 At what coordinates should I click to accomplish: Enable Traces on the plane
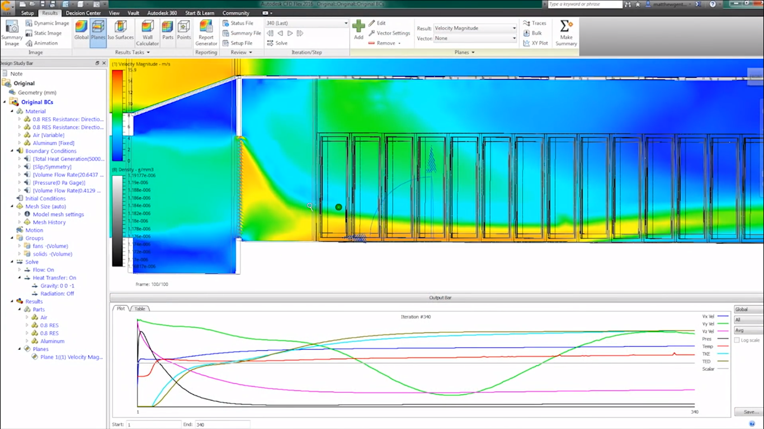pos(535,23)
